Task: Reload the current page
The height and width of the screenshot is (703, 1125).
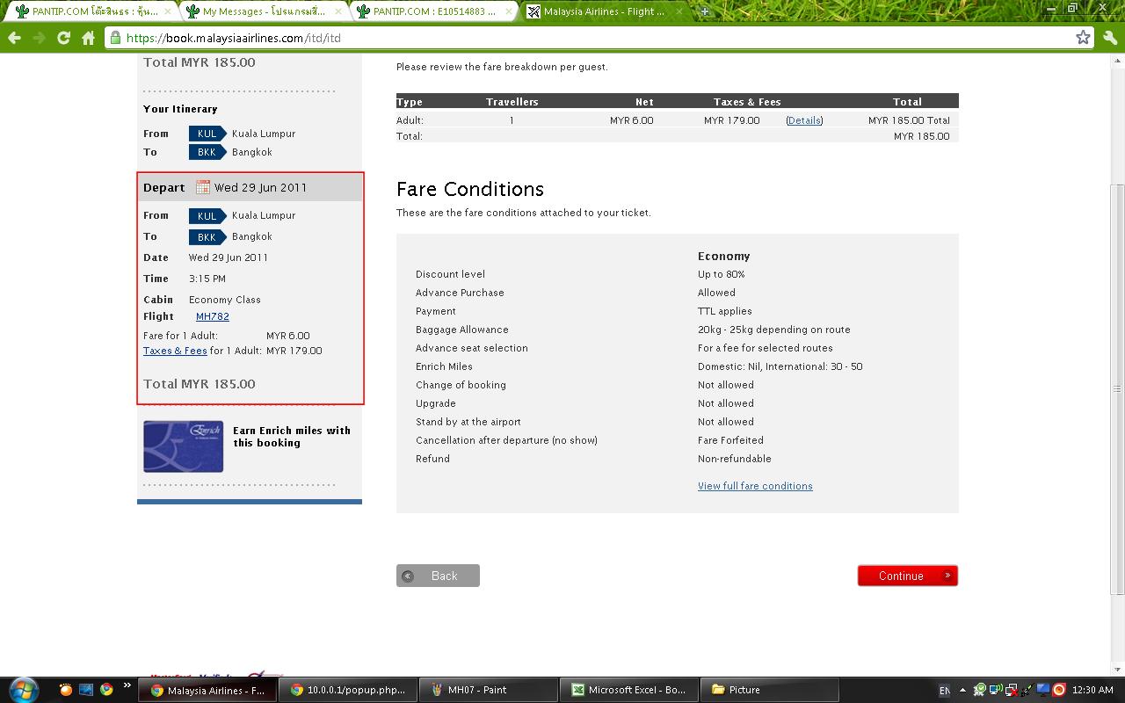Action: tap(63, 38)
